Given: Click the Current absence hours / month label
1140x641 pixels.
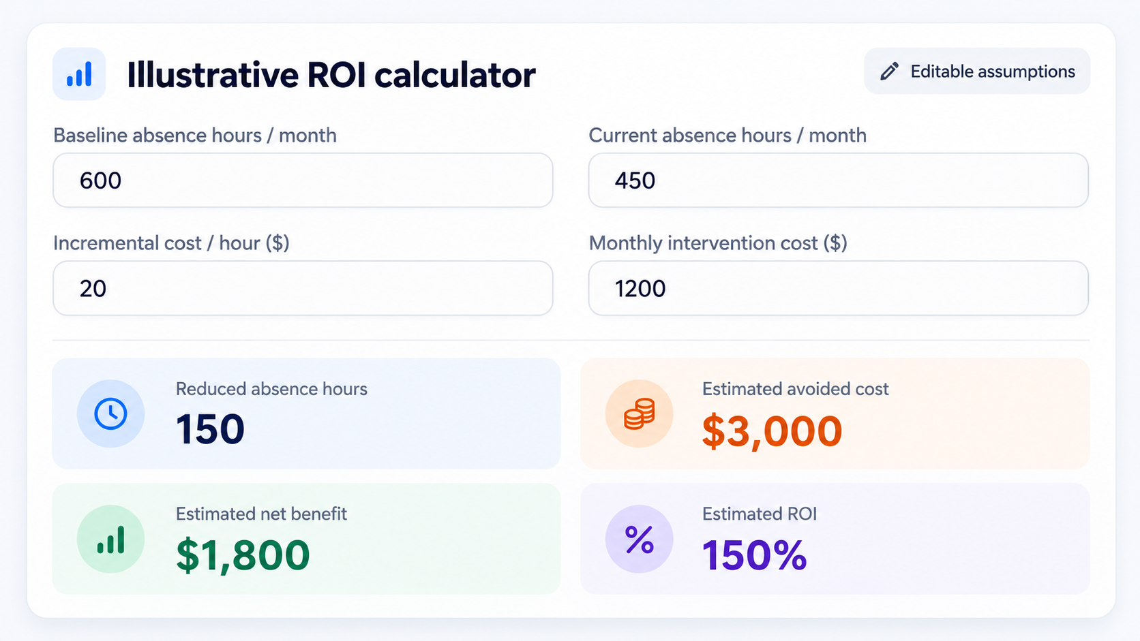Looking at the screenshot, I should pos(727,136).
